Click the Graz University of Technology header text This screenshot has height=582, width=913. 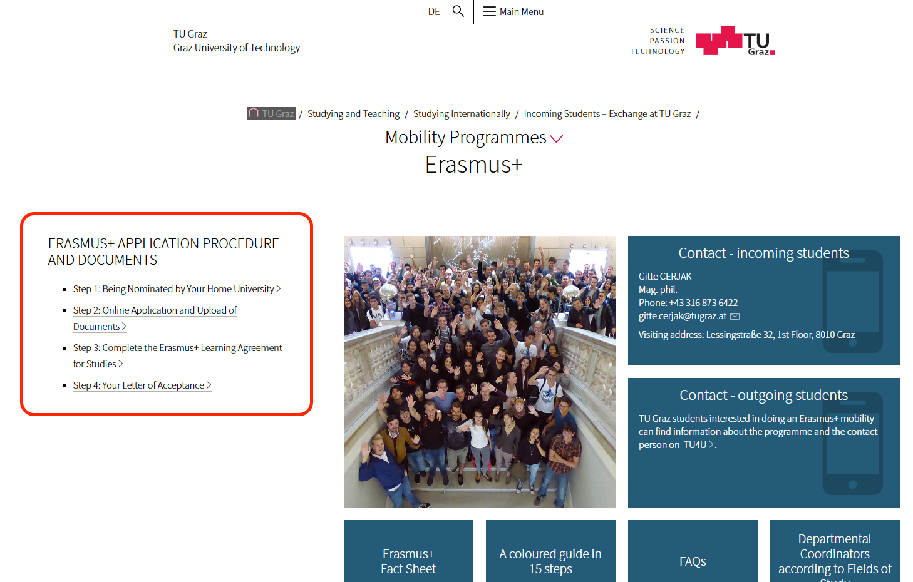[237, 48]
